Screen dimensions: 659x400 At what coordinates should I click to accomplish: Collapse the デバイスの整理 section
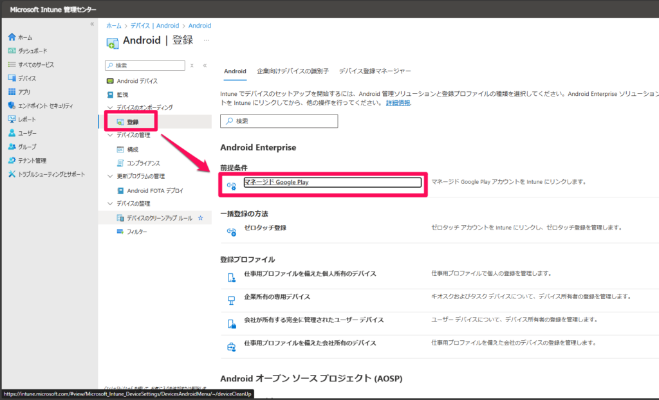point(110,204)
